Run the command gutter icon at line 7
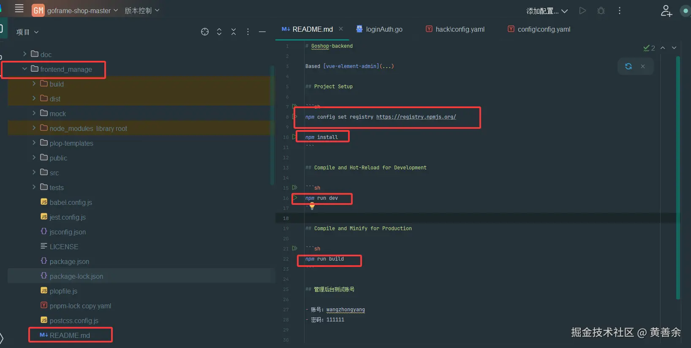 click(x=295, y=106)
